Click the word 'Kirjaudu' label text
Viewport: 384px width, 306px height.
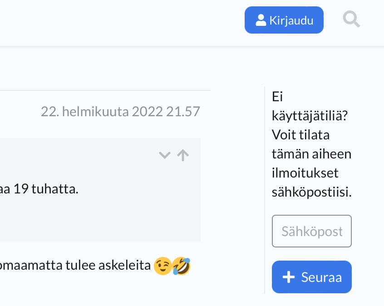pos(291,20)
